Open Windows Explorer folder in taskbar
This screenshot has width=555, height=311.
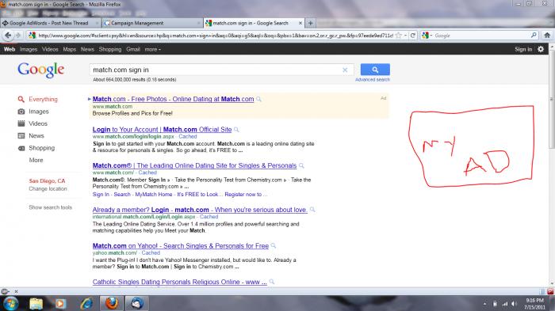click(36, 304)
